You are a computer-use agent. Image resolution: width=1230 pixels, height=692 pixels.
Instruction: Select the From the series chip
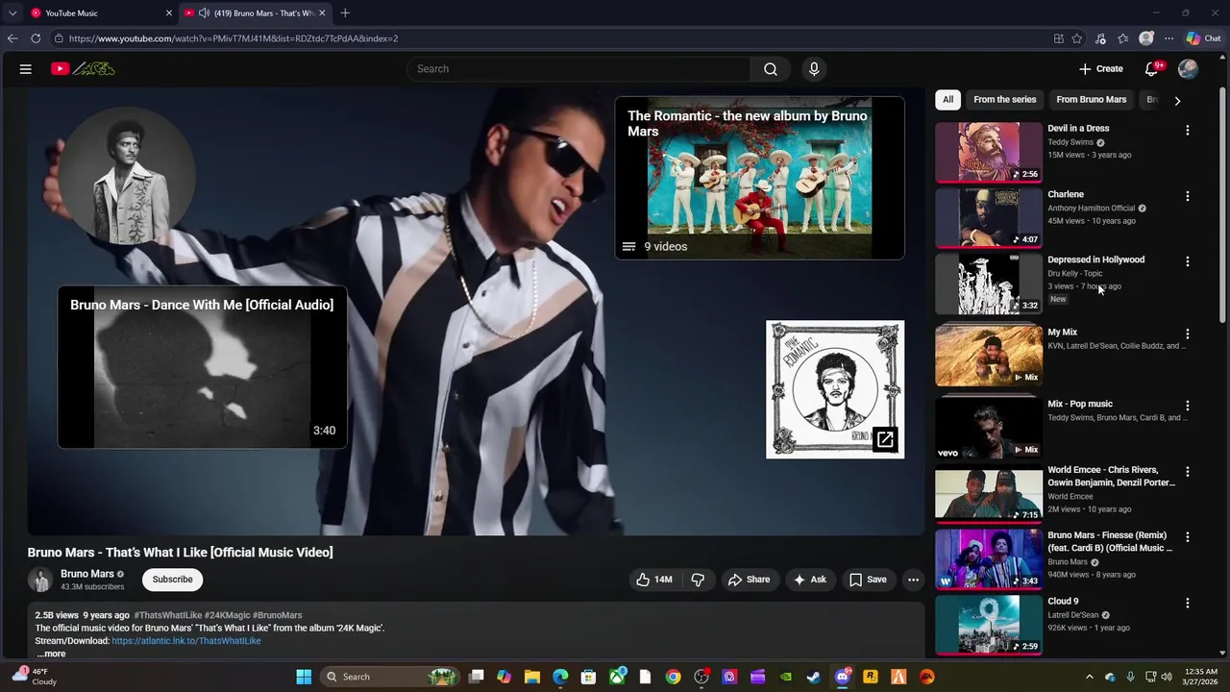[x=1004, y=99]
